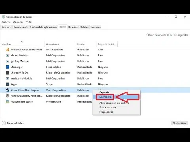Click the Último tiempo de BIOS value

(x=181, y=35)
